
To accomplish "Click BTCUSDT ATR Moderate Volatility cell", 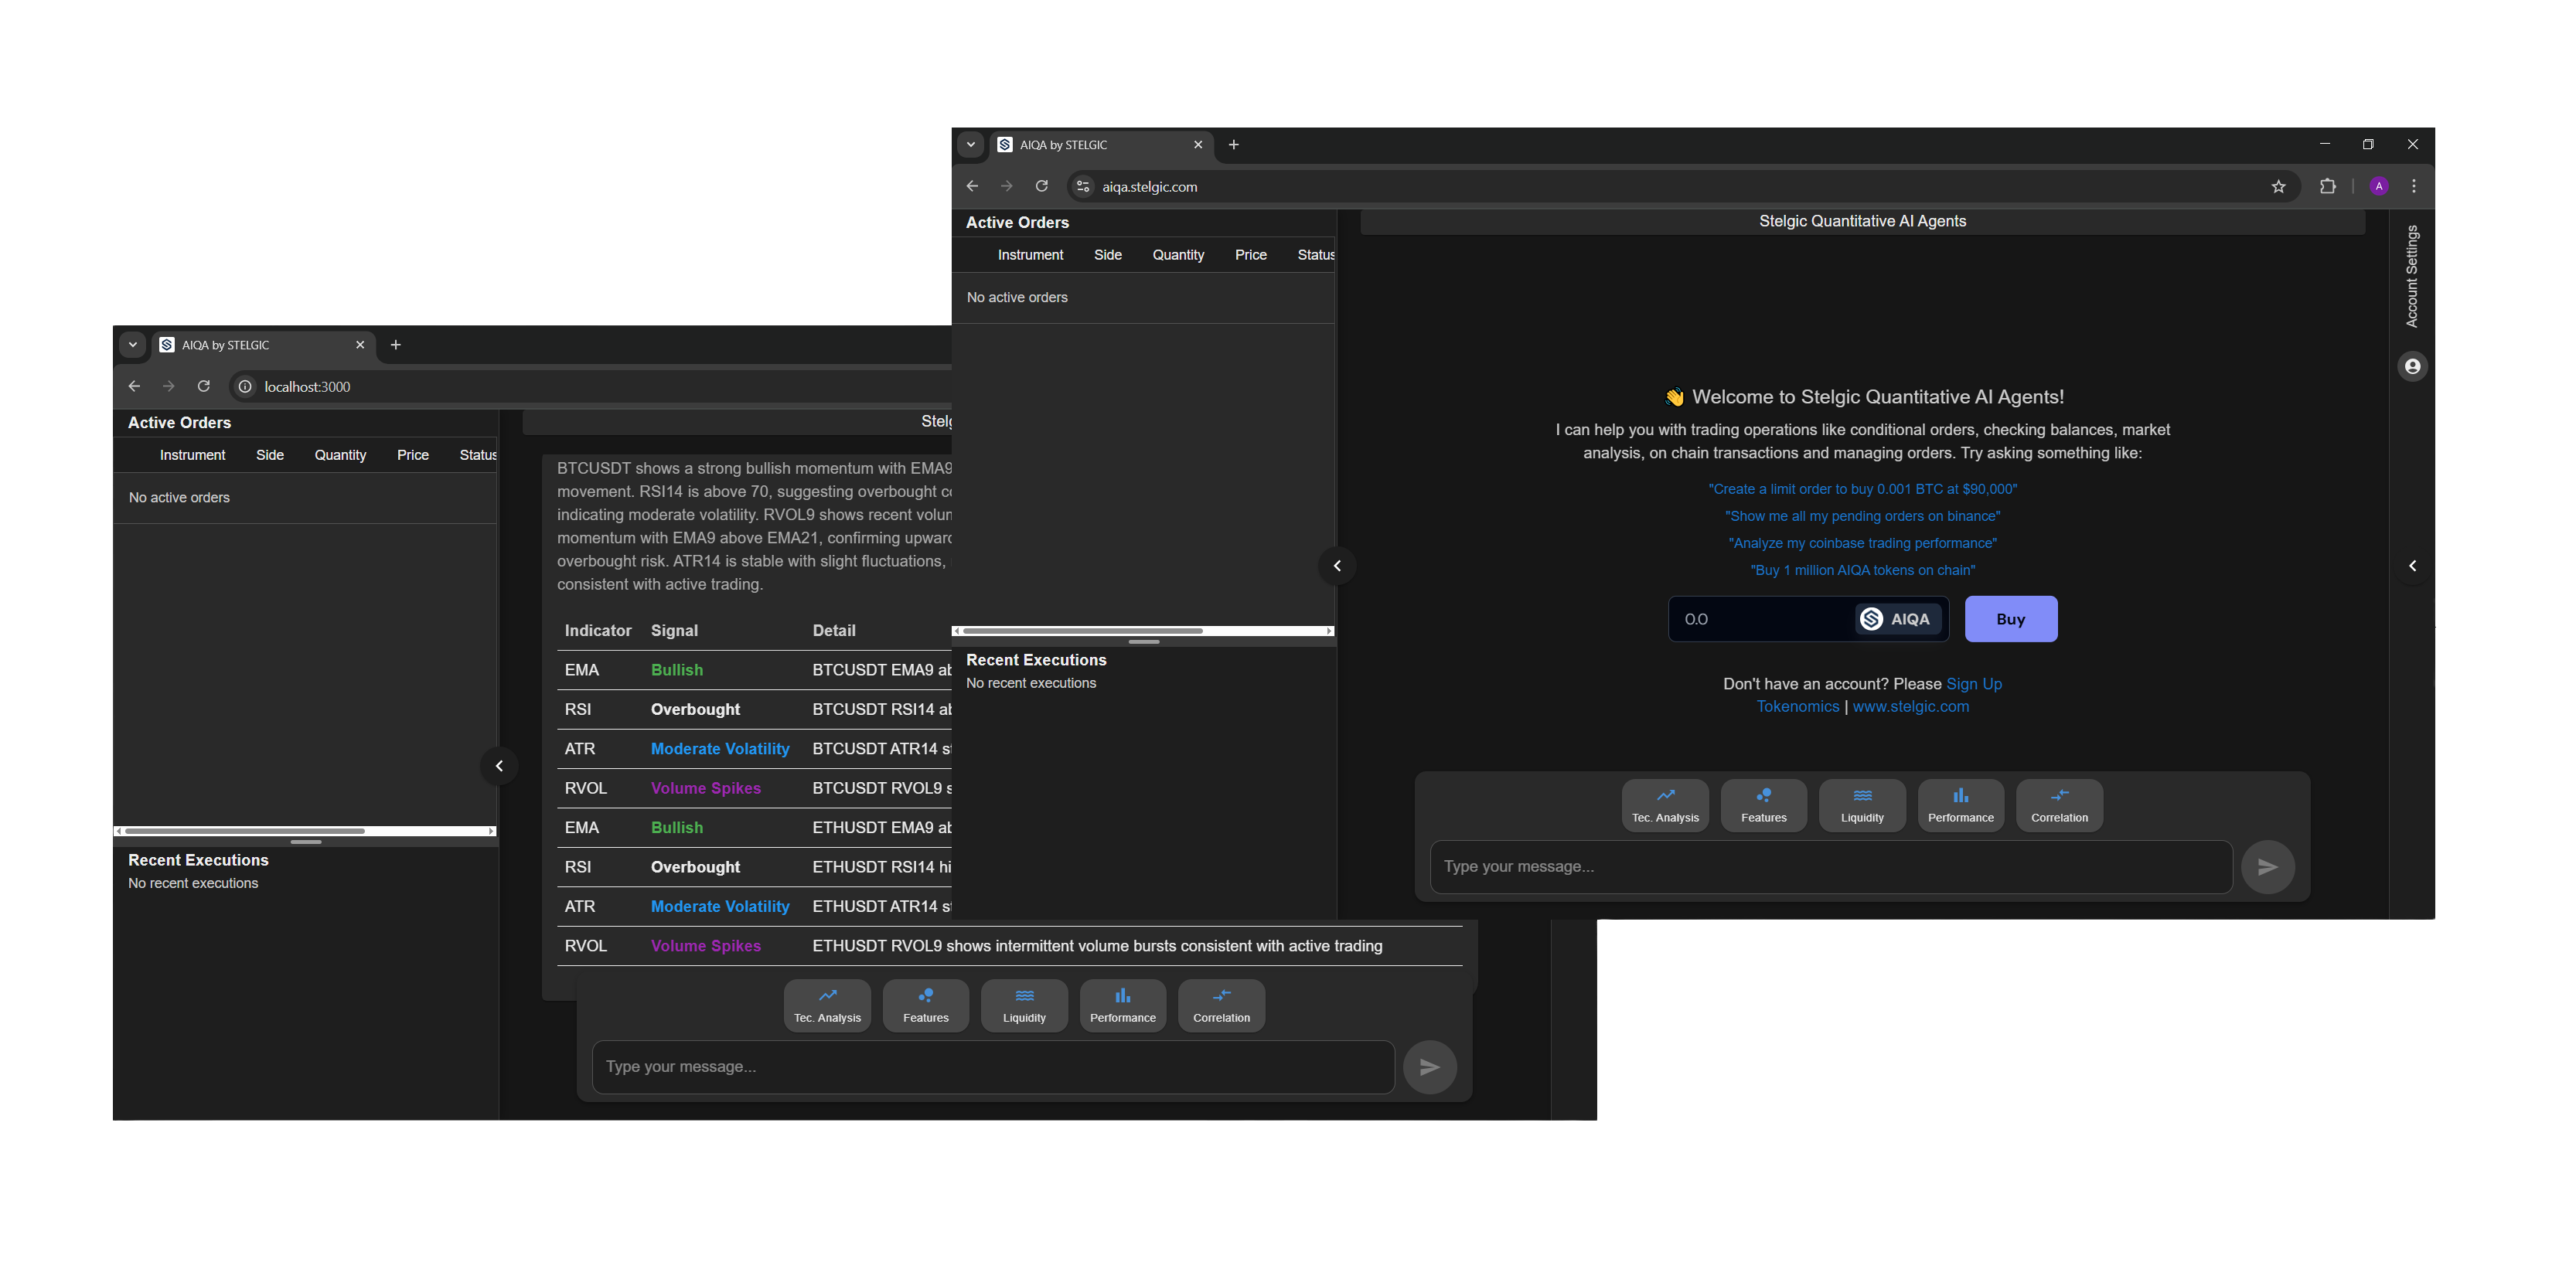I will [x=720, y=749].
